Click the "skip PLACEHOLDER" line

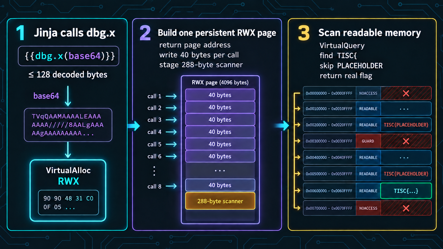pyautogui.click(x=351, y=66)
